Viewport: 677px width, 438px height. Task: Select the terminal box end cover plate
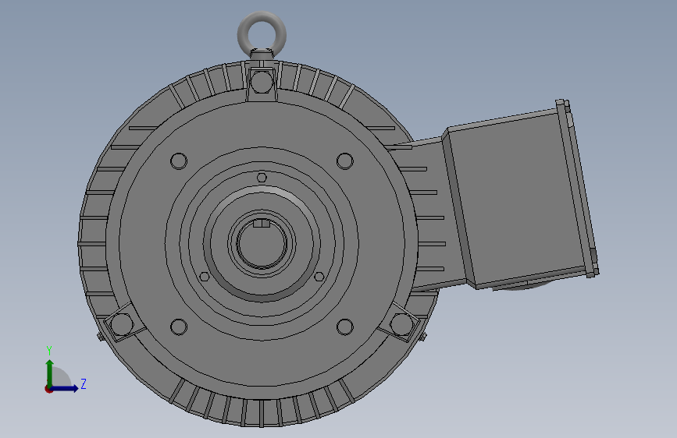coord(579,189)
